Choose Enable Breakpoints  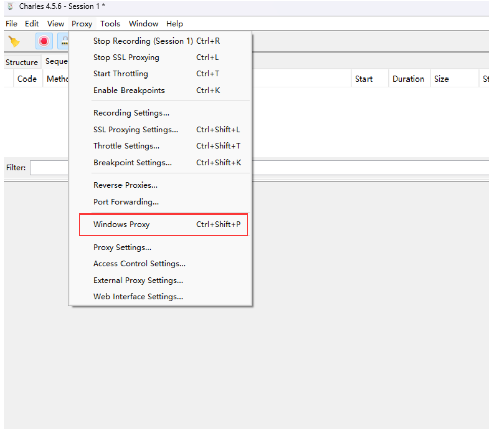[160, 91]
